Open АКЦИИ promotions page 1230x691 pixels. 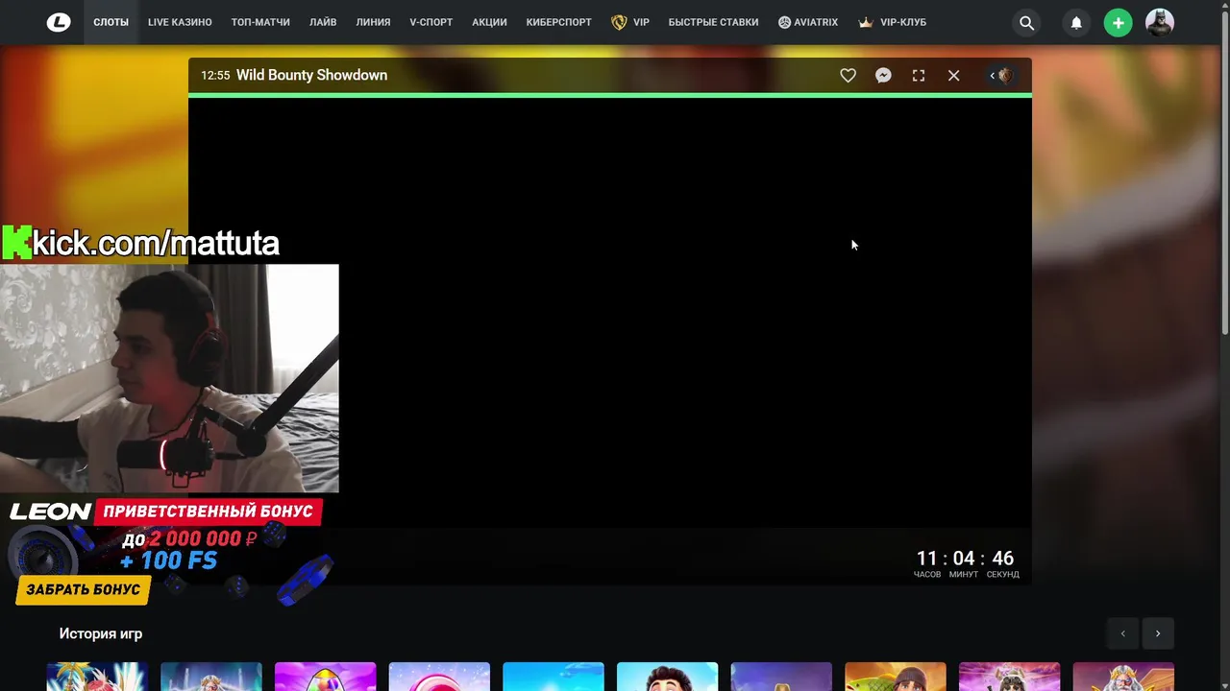[x=489, y=22]
